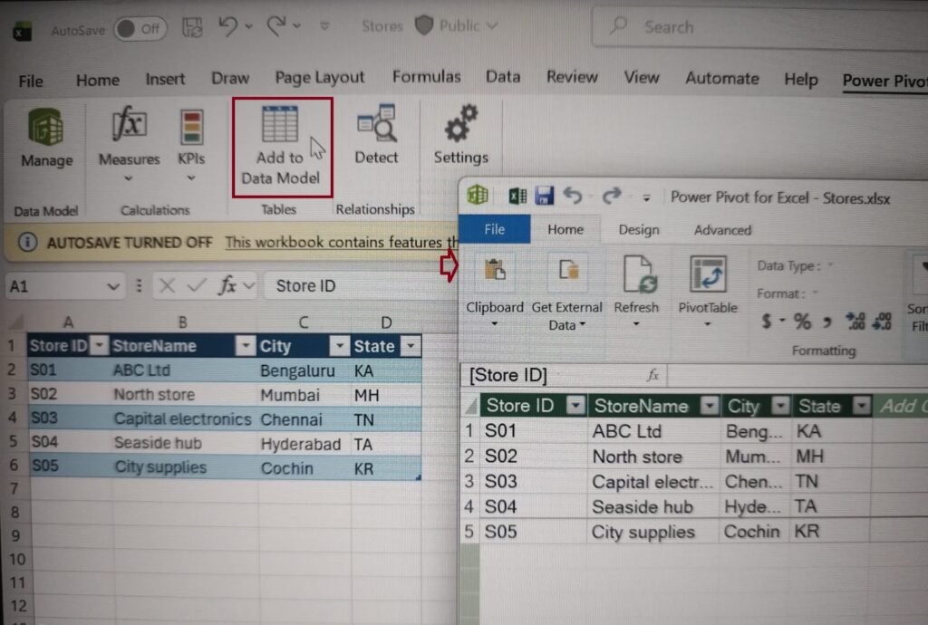Switch to the Insert ribbon tab
The image size is (928, 625).
tap(165, 79)
